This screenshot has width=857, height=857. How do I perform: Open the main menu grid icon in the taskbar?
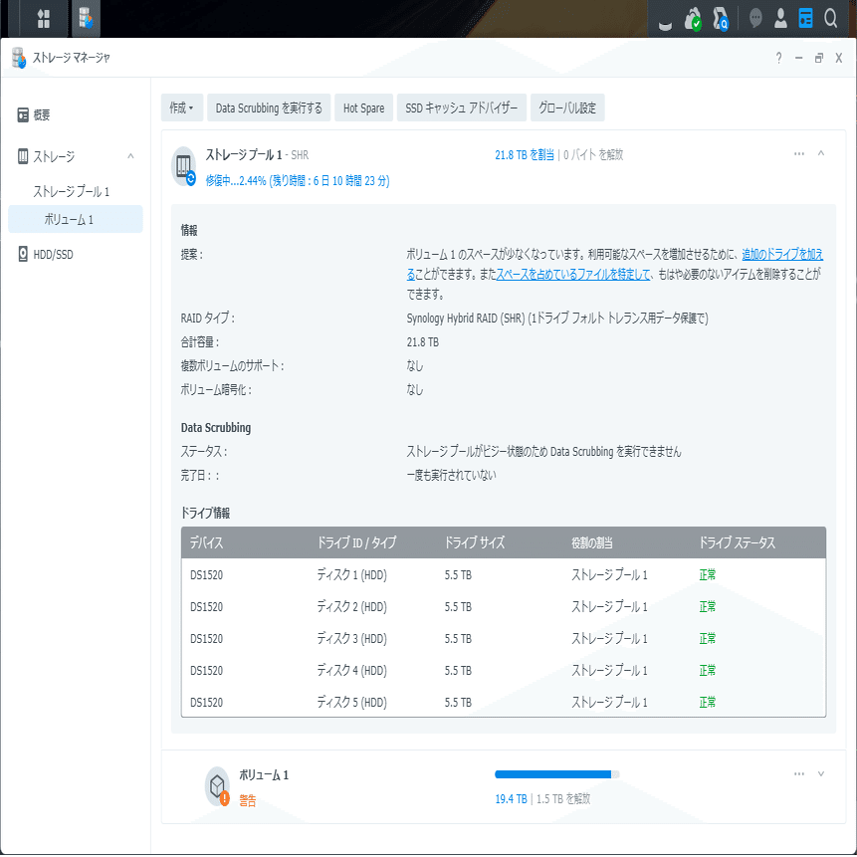[42, 18]
